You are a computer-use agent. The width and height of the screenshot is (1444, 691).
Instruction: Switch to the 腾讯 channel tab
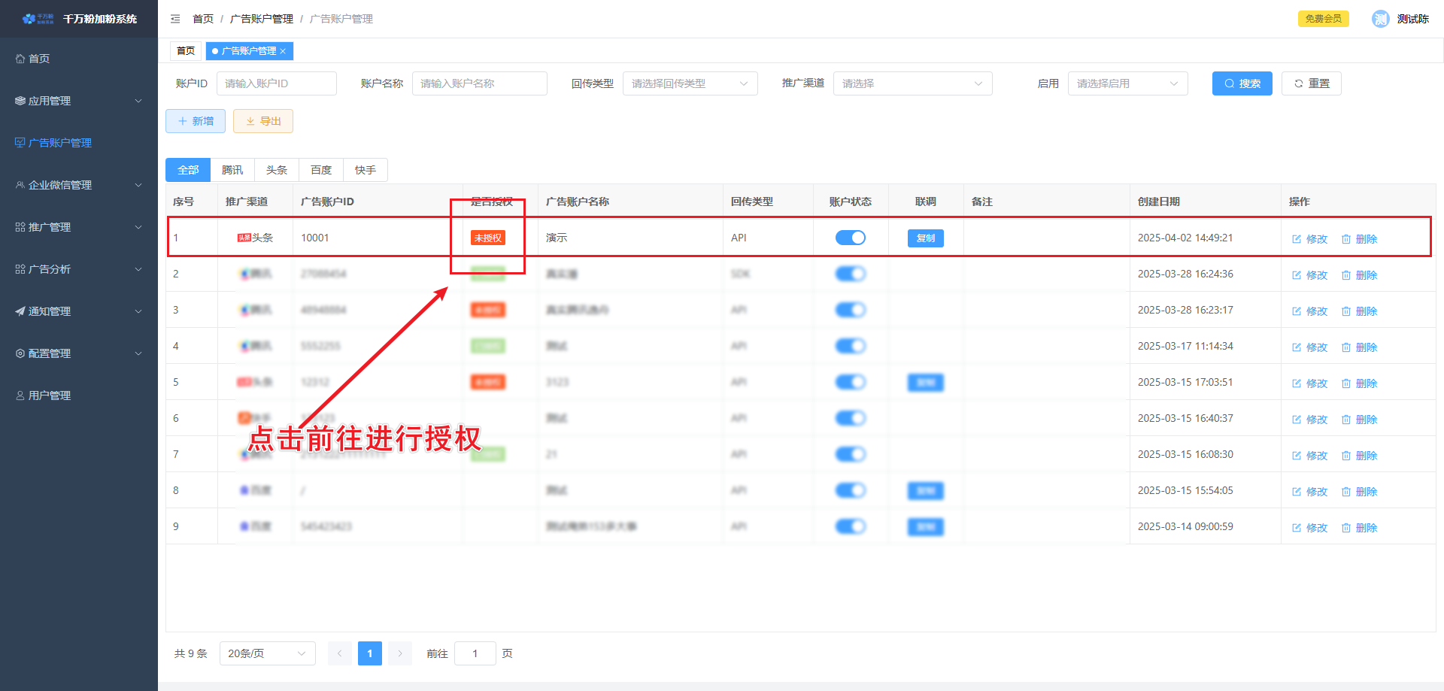tap(232, 170)
